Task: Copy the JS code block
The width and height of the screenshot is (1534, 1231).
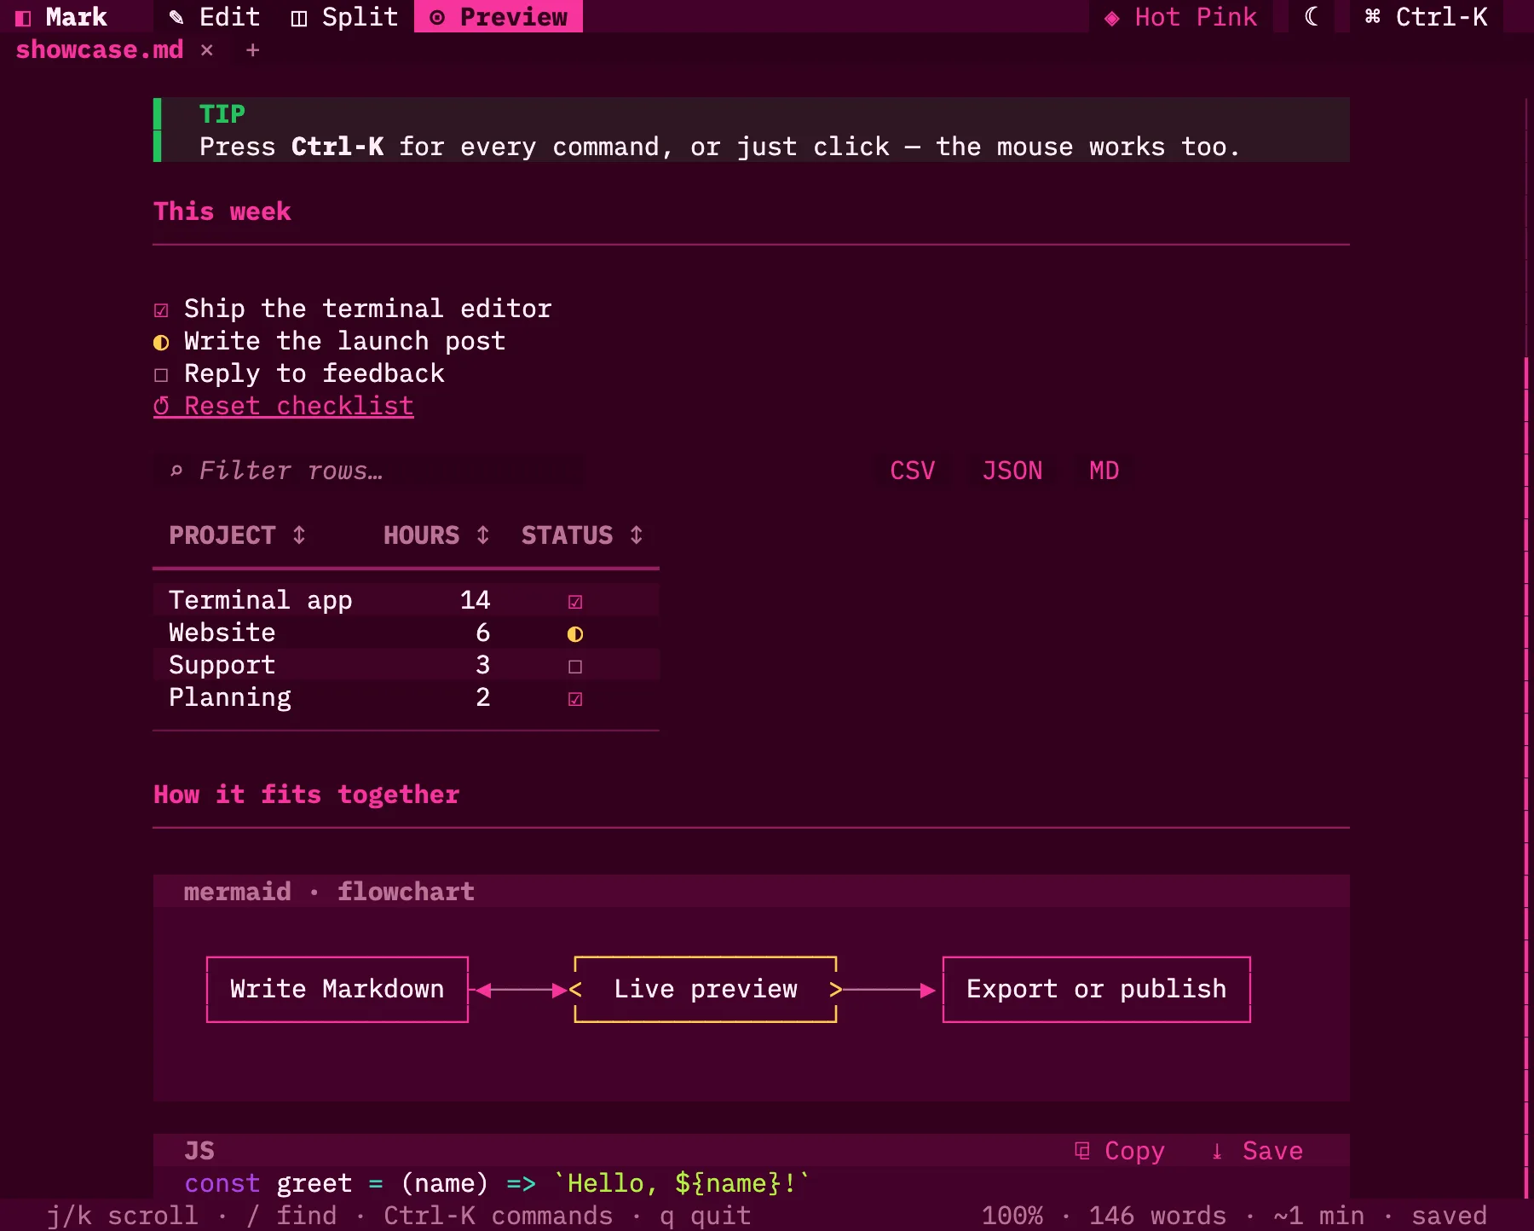Action: (x=1120, y=1151)
